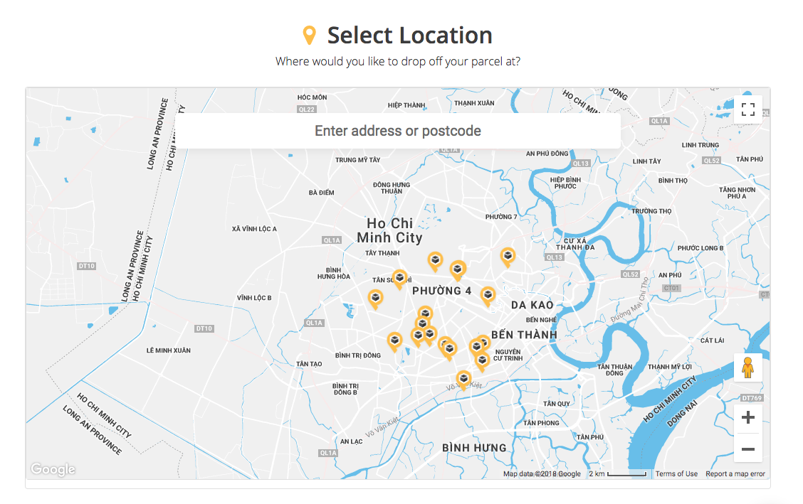
Task: Click the Google logo on the map
Action: click(x=53, y=470)
